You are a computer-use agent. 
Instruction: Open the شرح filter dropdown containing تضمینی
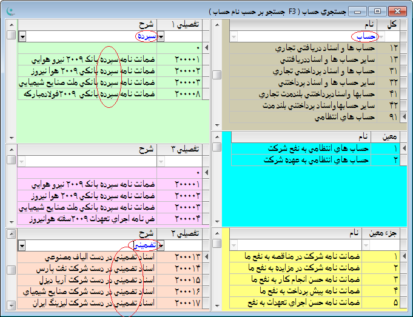(x=22, y=245)
